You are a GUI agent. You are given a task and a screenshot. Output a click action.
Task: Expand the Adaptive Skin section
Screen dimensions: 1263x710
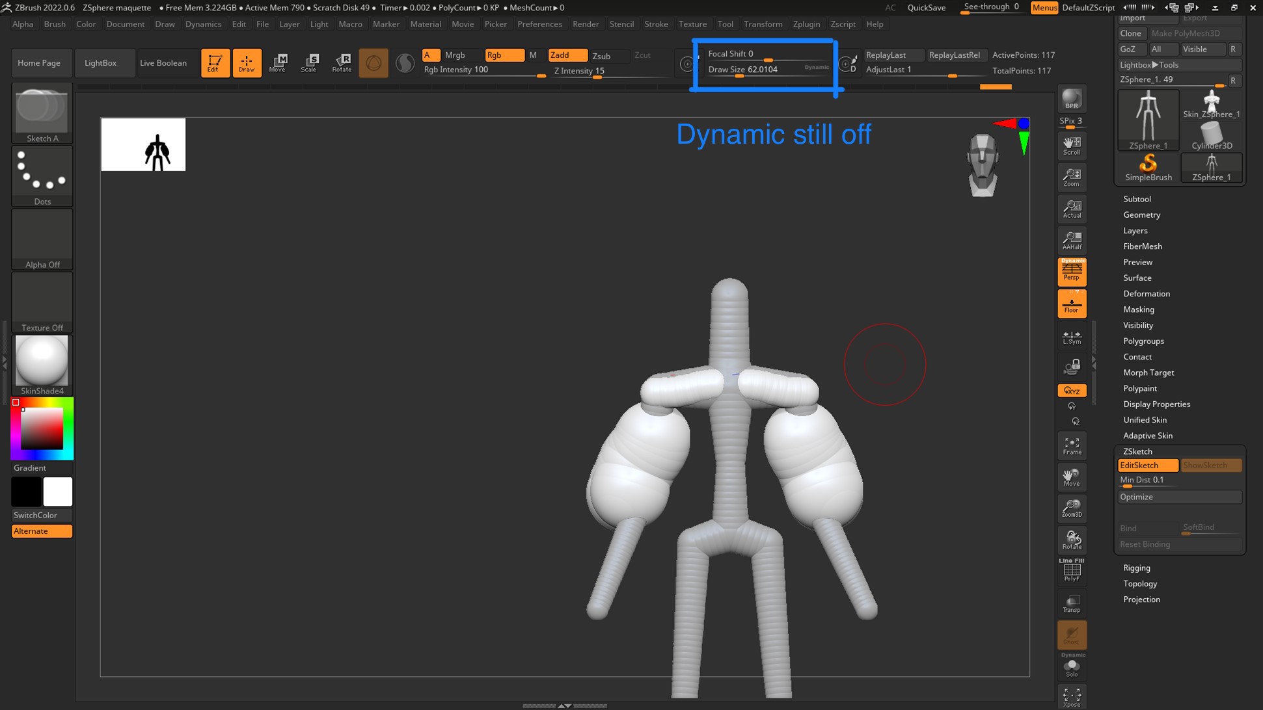coord(1147,436)
